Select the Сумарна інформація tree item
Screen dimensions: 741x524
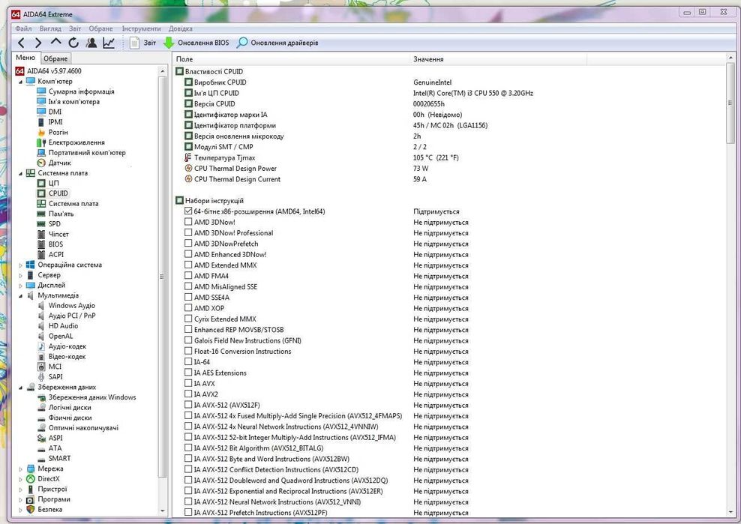81,91
